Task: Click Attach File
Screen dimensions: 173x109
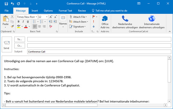Action: 78,17
